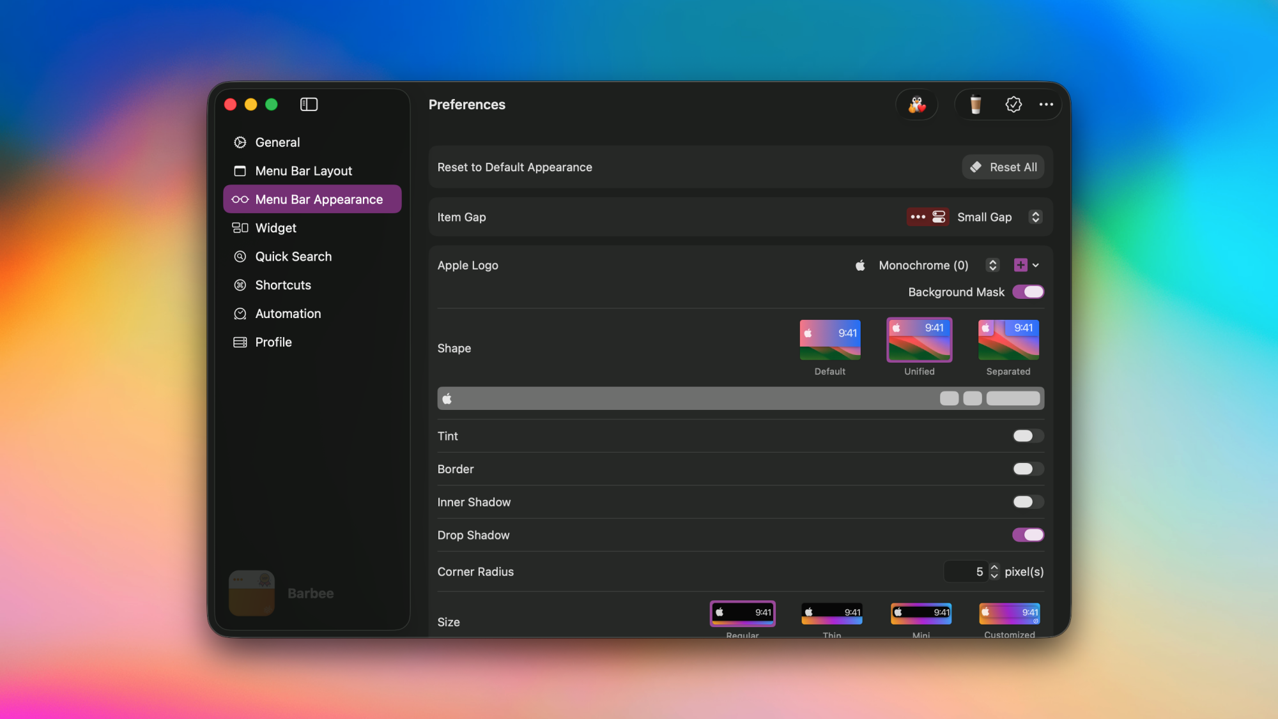Click the red item gap preview icon

coord(927,217)
